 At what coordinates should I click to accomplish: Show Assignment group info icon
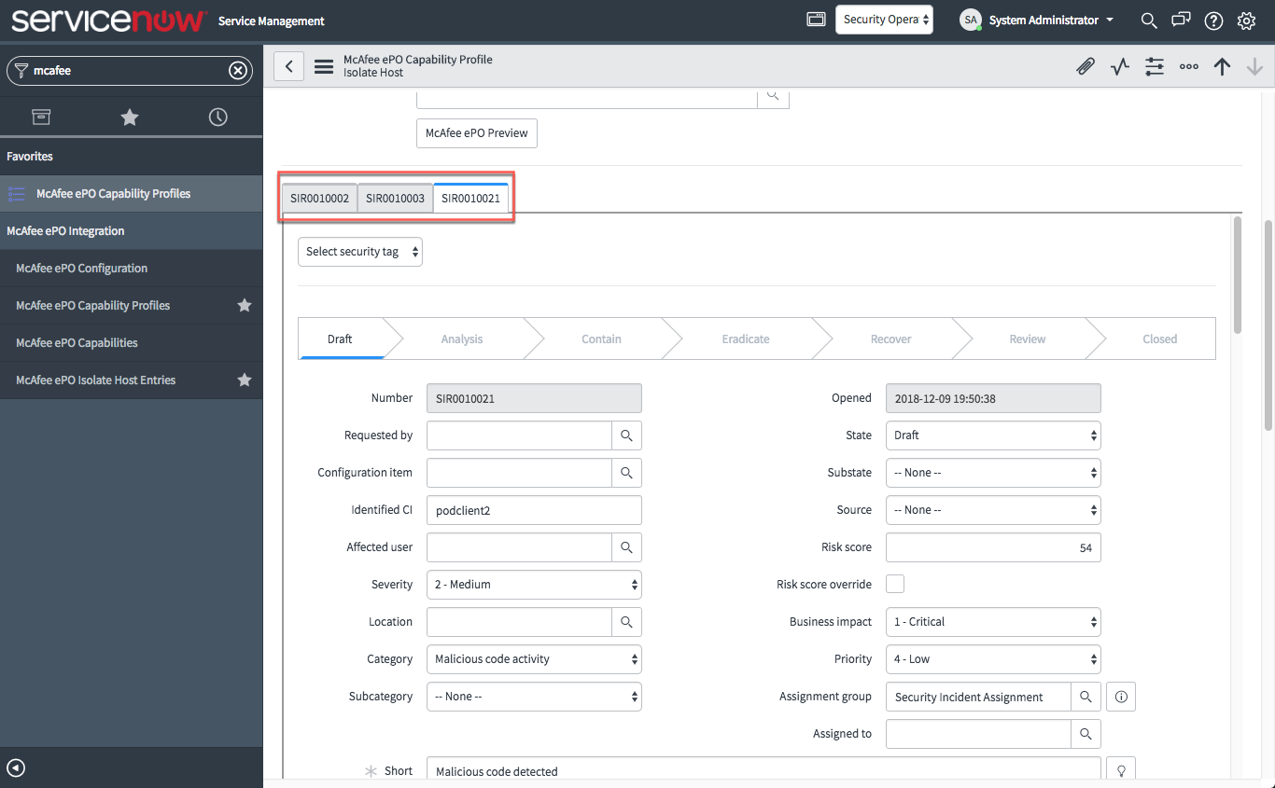(1121, 697)
